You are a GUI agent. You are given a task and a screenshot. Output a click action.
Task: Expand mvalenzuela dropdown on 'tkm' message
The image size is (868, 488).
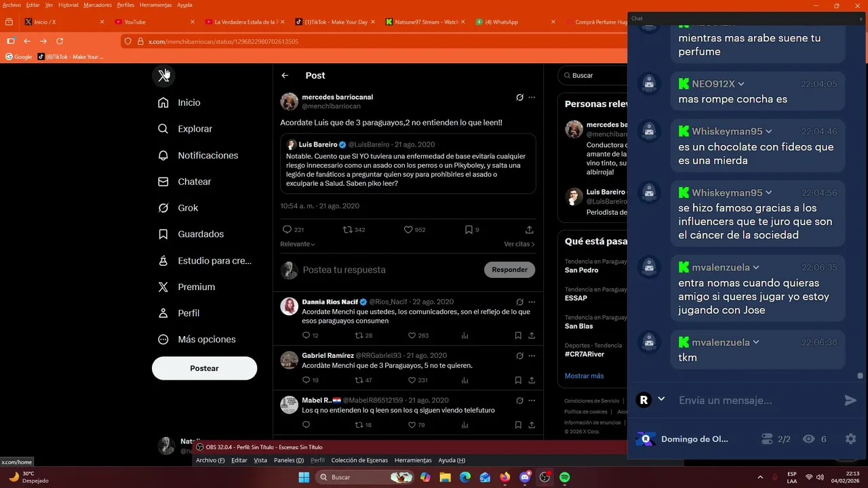(x=756, y=342)
